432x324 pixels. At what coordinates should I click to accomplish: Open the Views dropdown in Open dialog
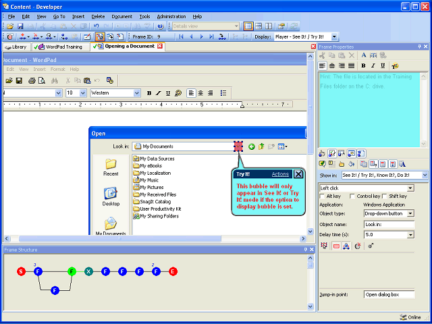click(282, 146)
